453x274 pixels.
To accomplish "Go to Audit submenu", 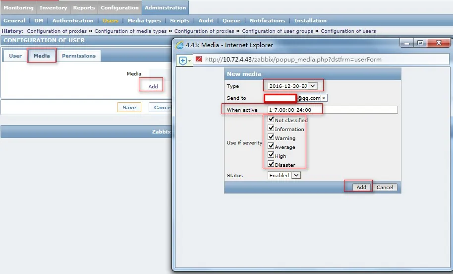I will (206, 20).
